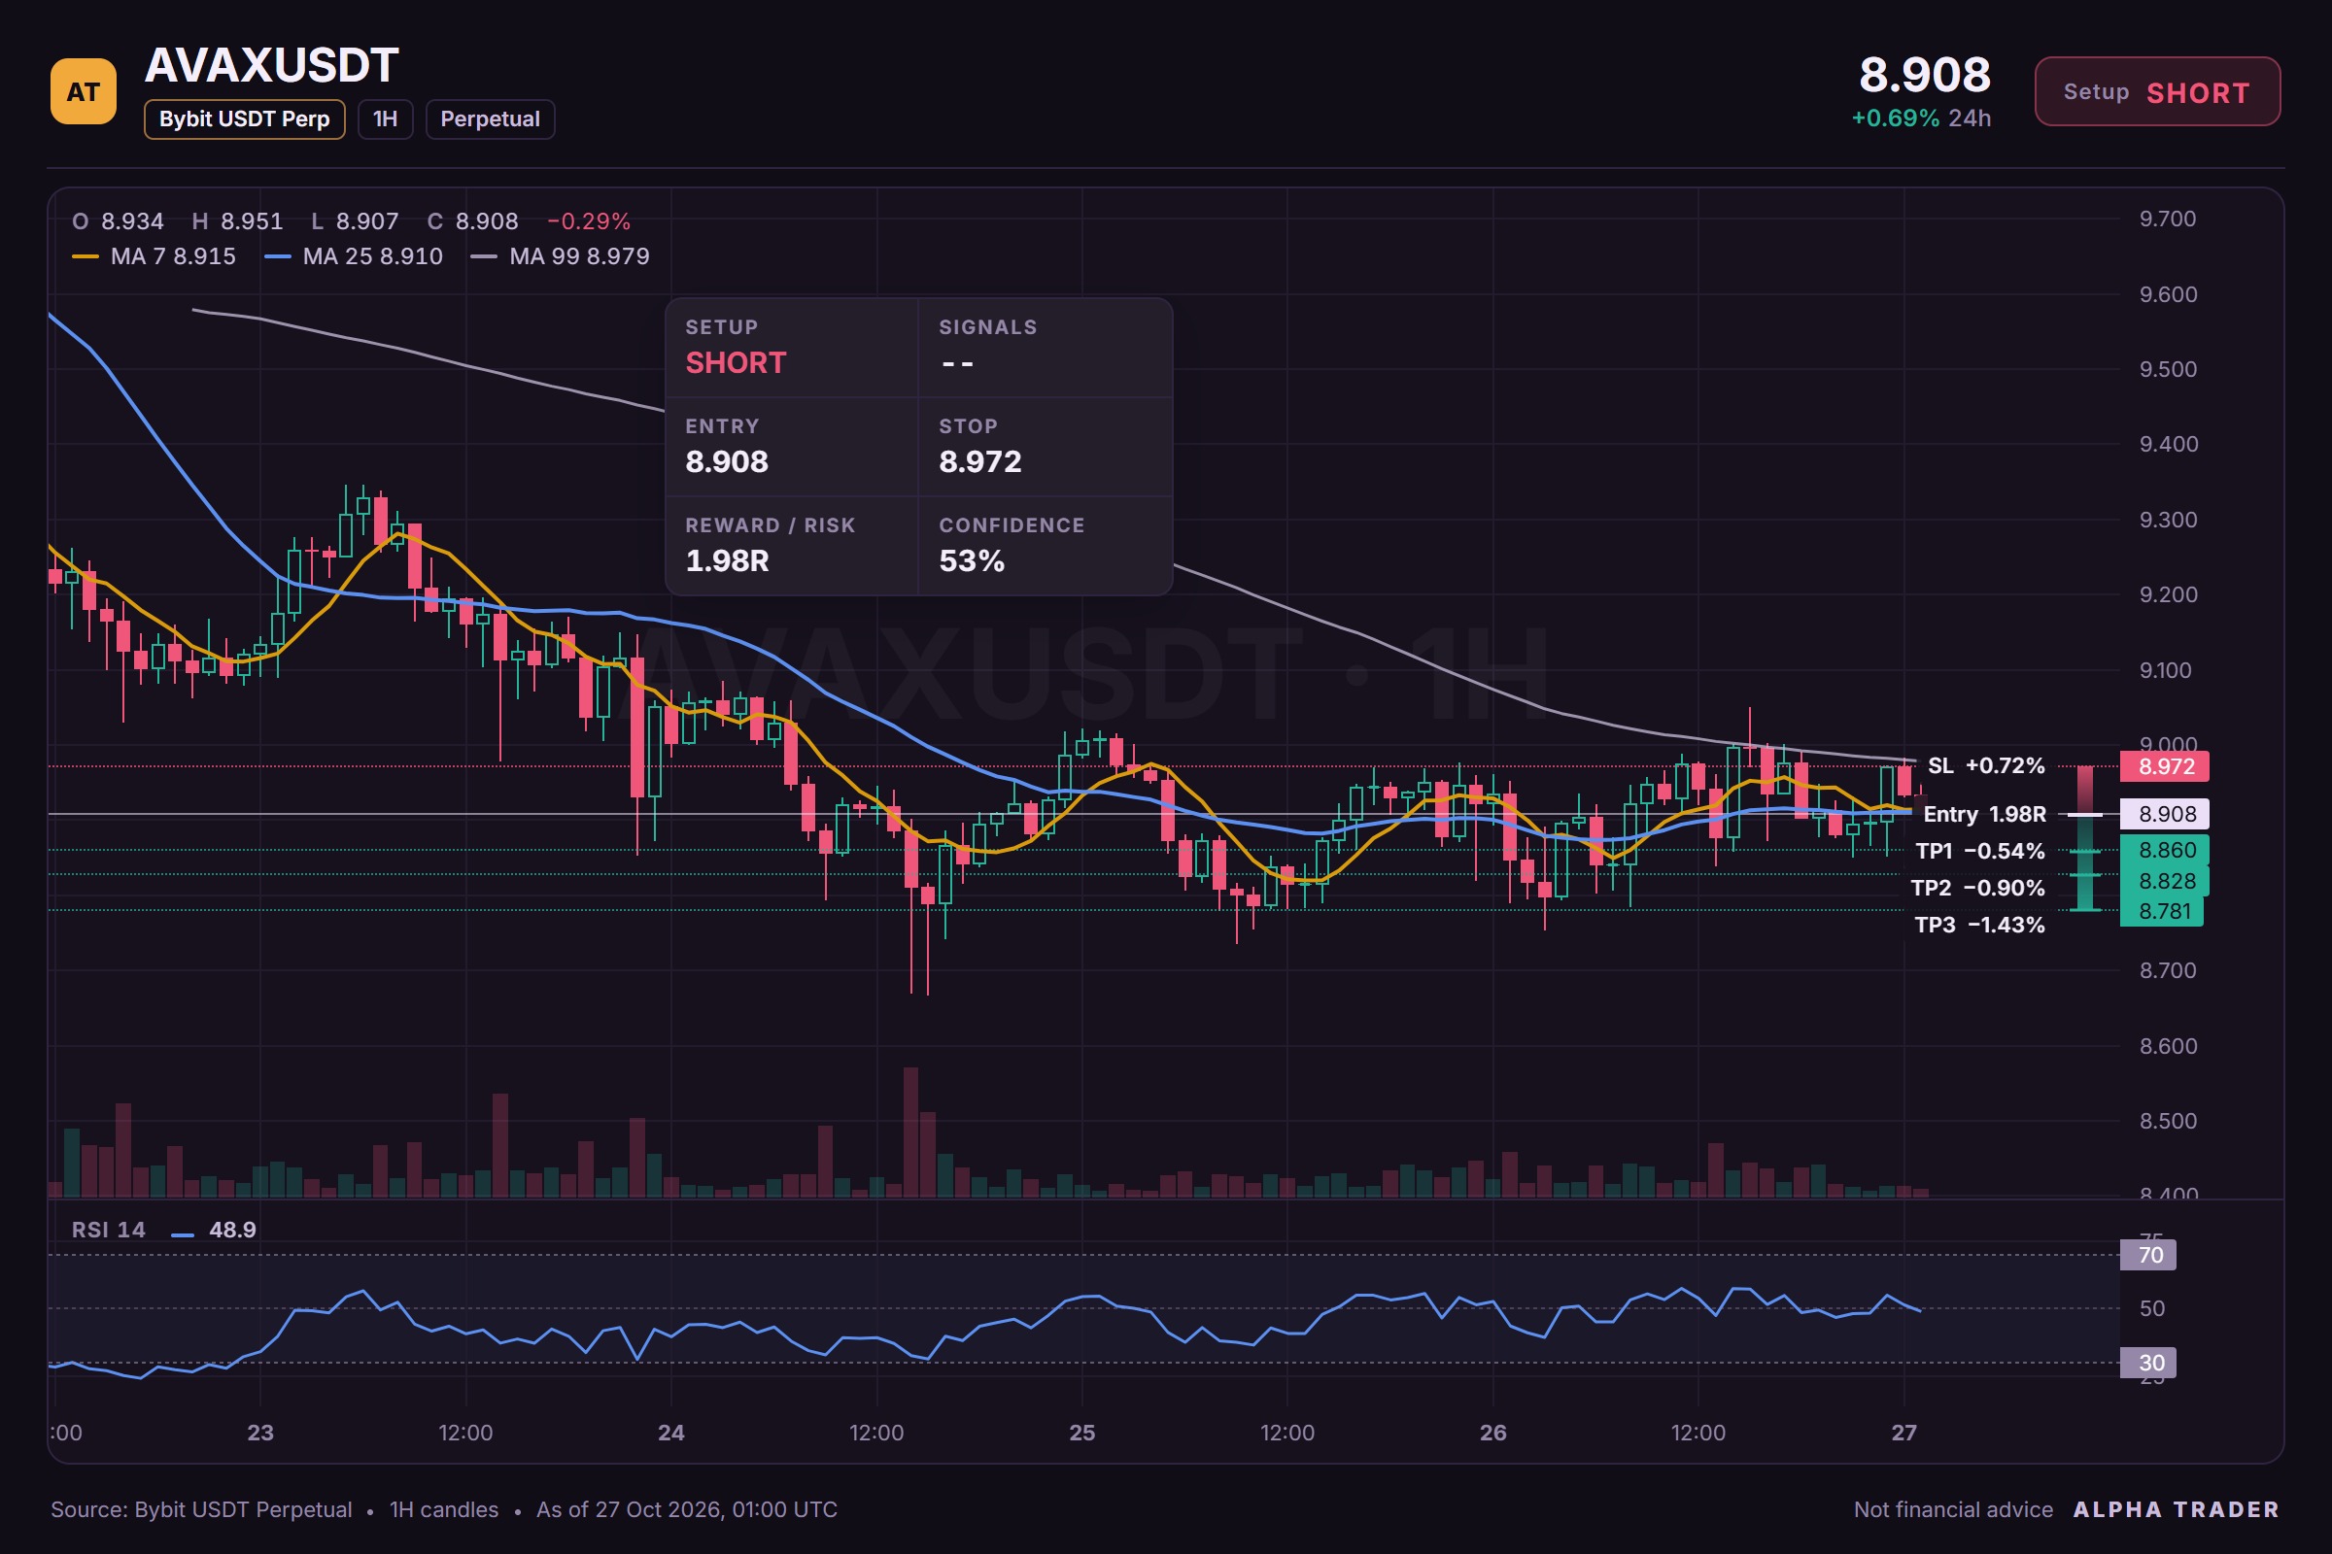Click the Setup SHORT button
This screenshot has width=2332, height=1554.
coord(2156,91)
